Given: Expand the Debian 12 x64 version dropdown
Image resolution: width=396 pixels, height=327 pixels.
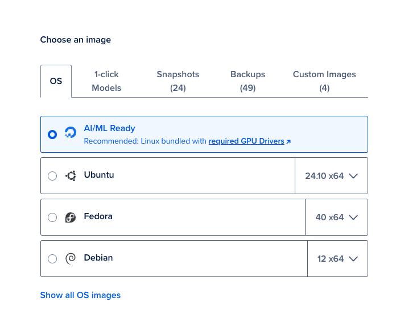Looking at the screenshot, I should (337, 258).
